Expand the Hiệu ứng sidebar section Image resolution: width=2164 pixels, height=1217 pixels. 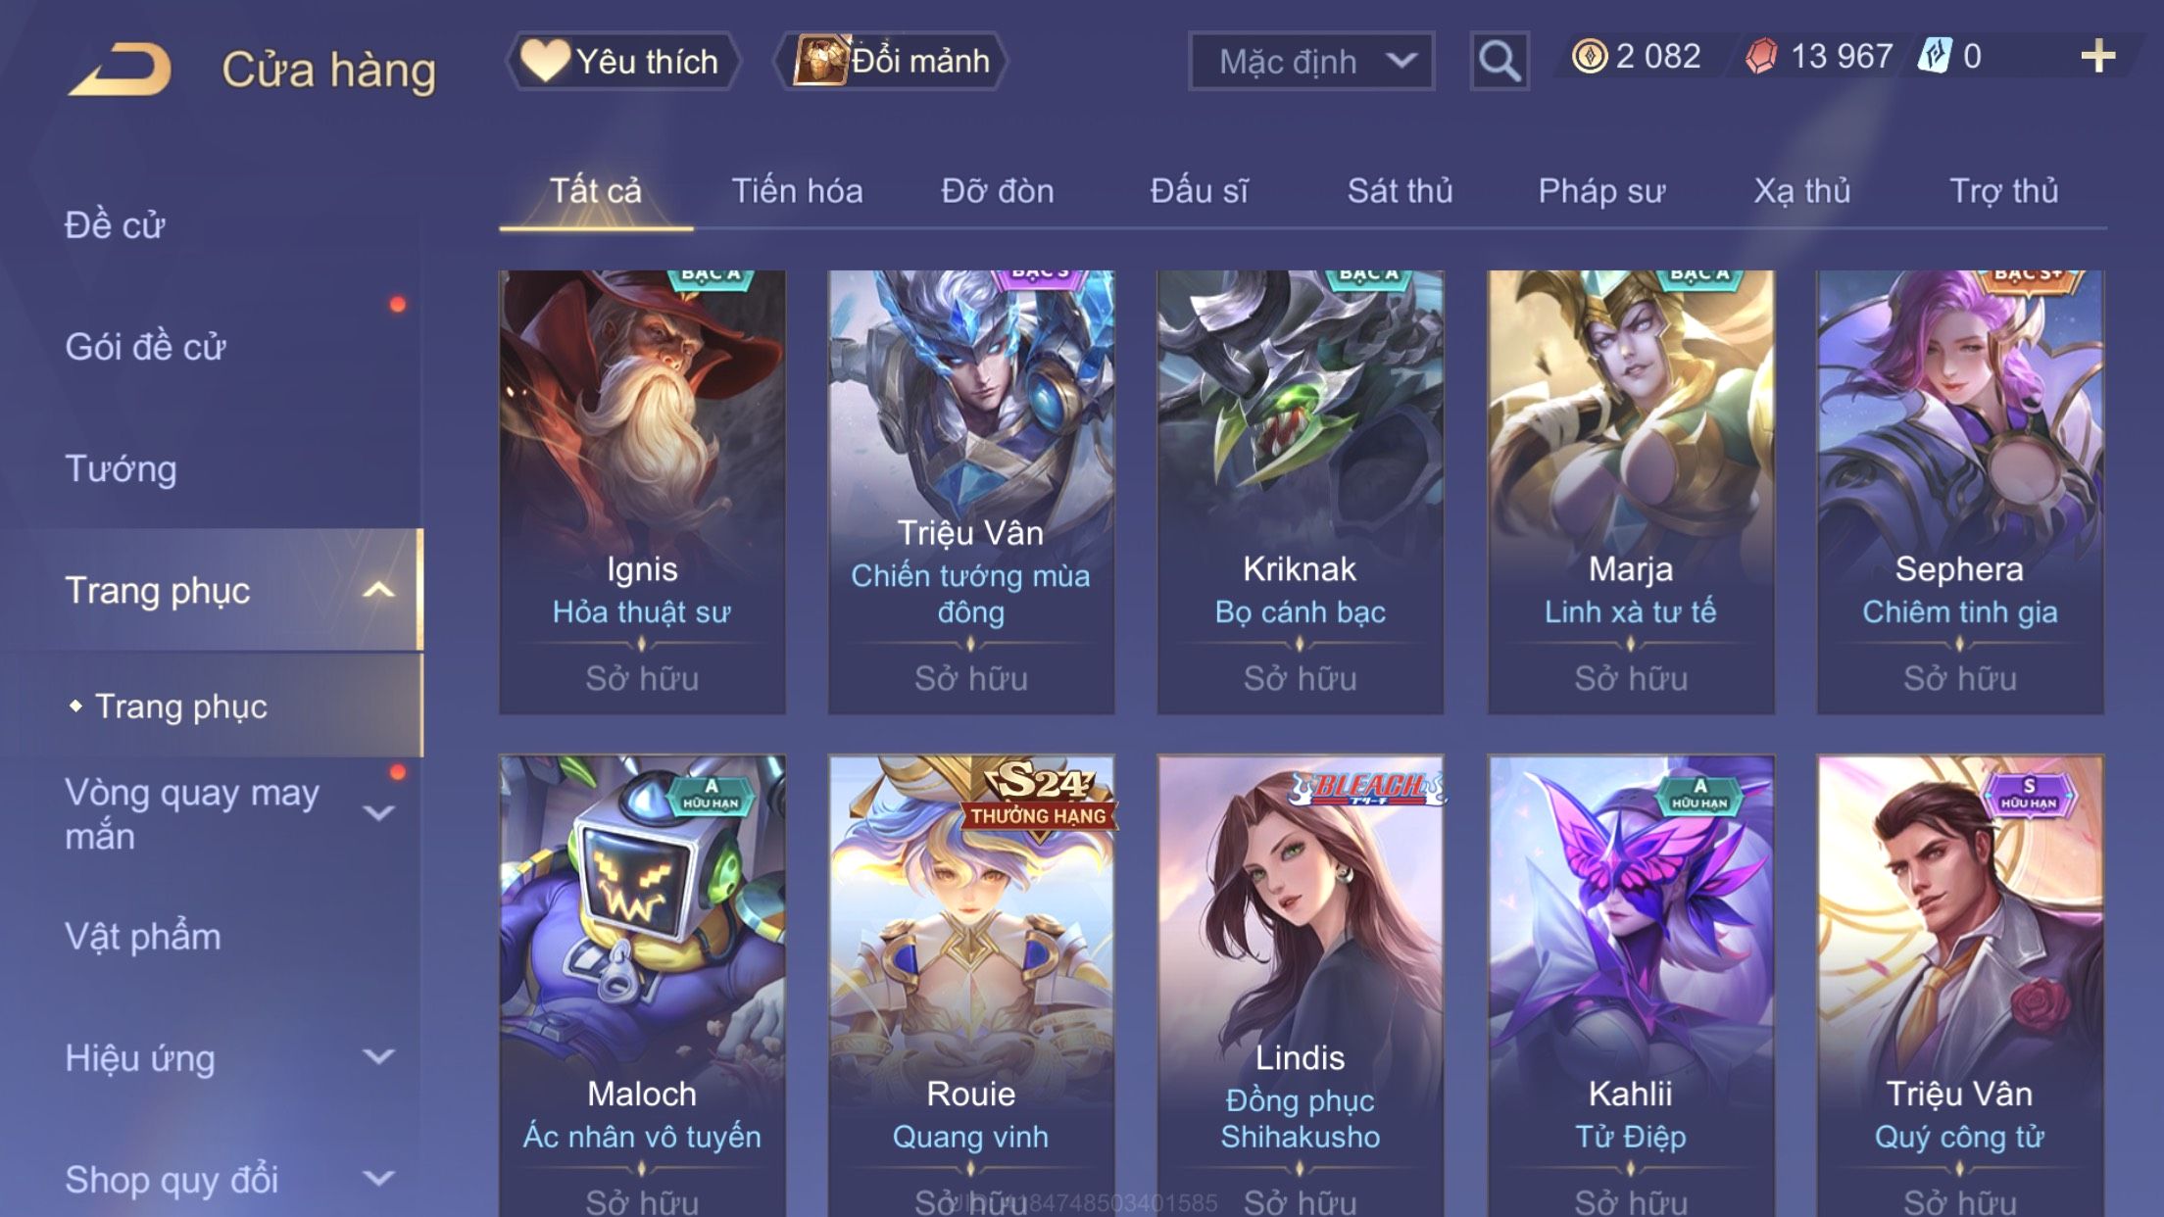click(378, 1057)
